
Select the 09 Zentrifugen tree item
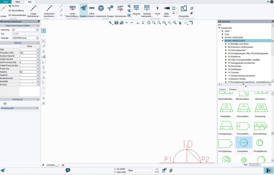(235, 69)
